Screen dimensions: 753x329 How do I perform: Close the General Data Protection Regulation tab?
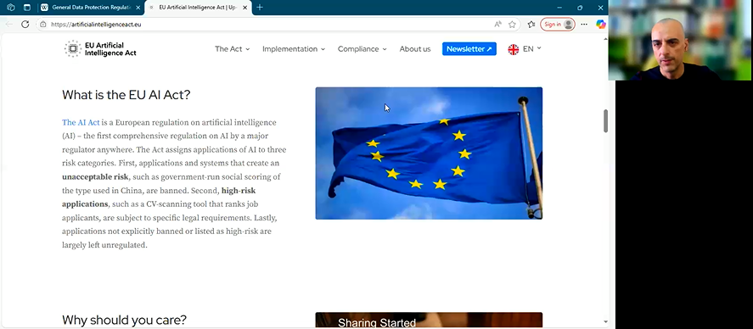(138, 8)
